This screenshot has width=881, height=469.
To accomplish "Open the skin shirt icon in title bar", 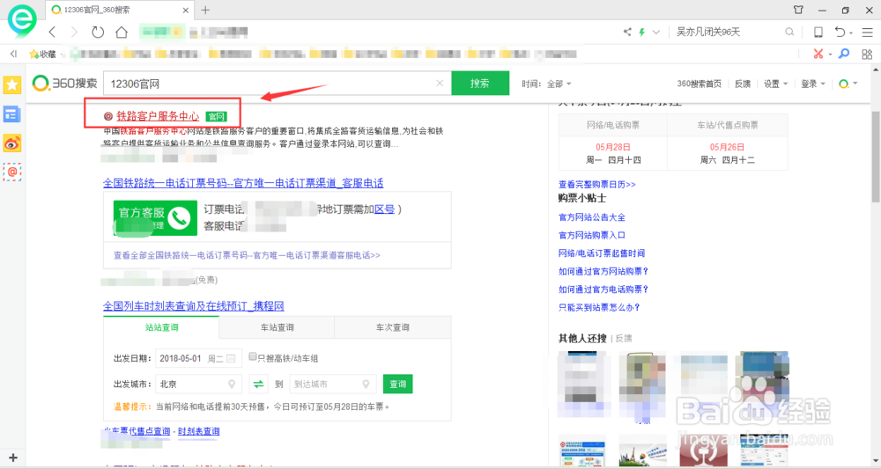I will [x=798, y=10].
